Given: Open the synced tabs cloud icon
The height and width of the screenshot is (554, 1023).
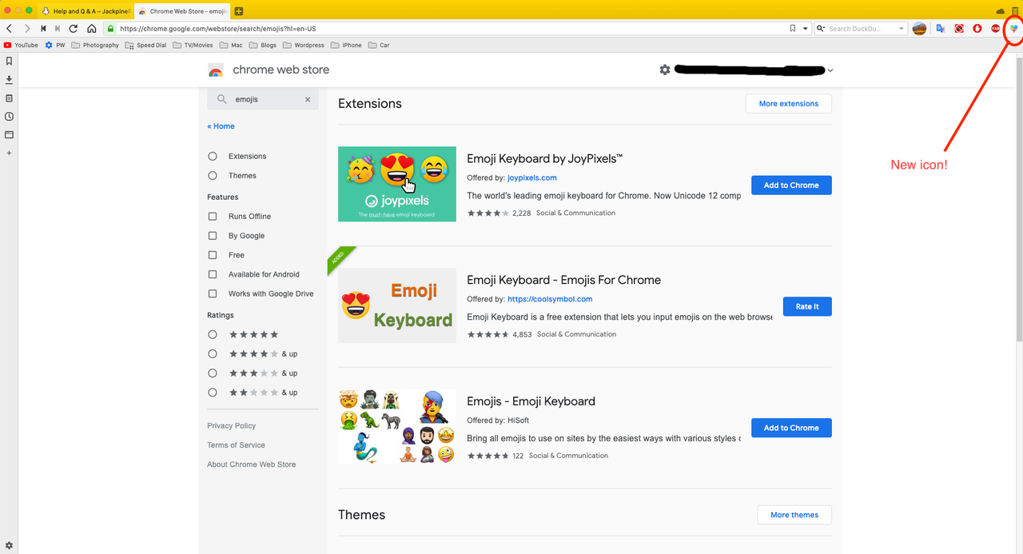Looking at the screenshot, I should click(x=1001, y=10).
